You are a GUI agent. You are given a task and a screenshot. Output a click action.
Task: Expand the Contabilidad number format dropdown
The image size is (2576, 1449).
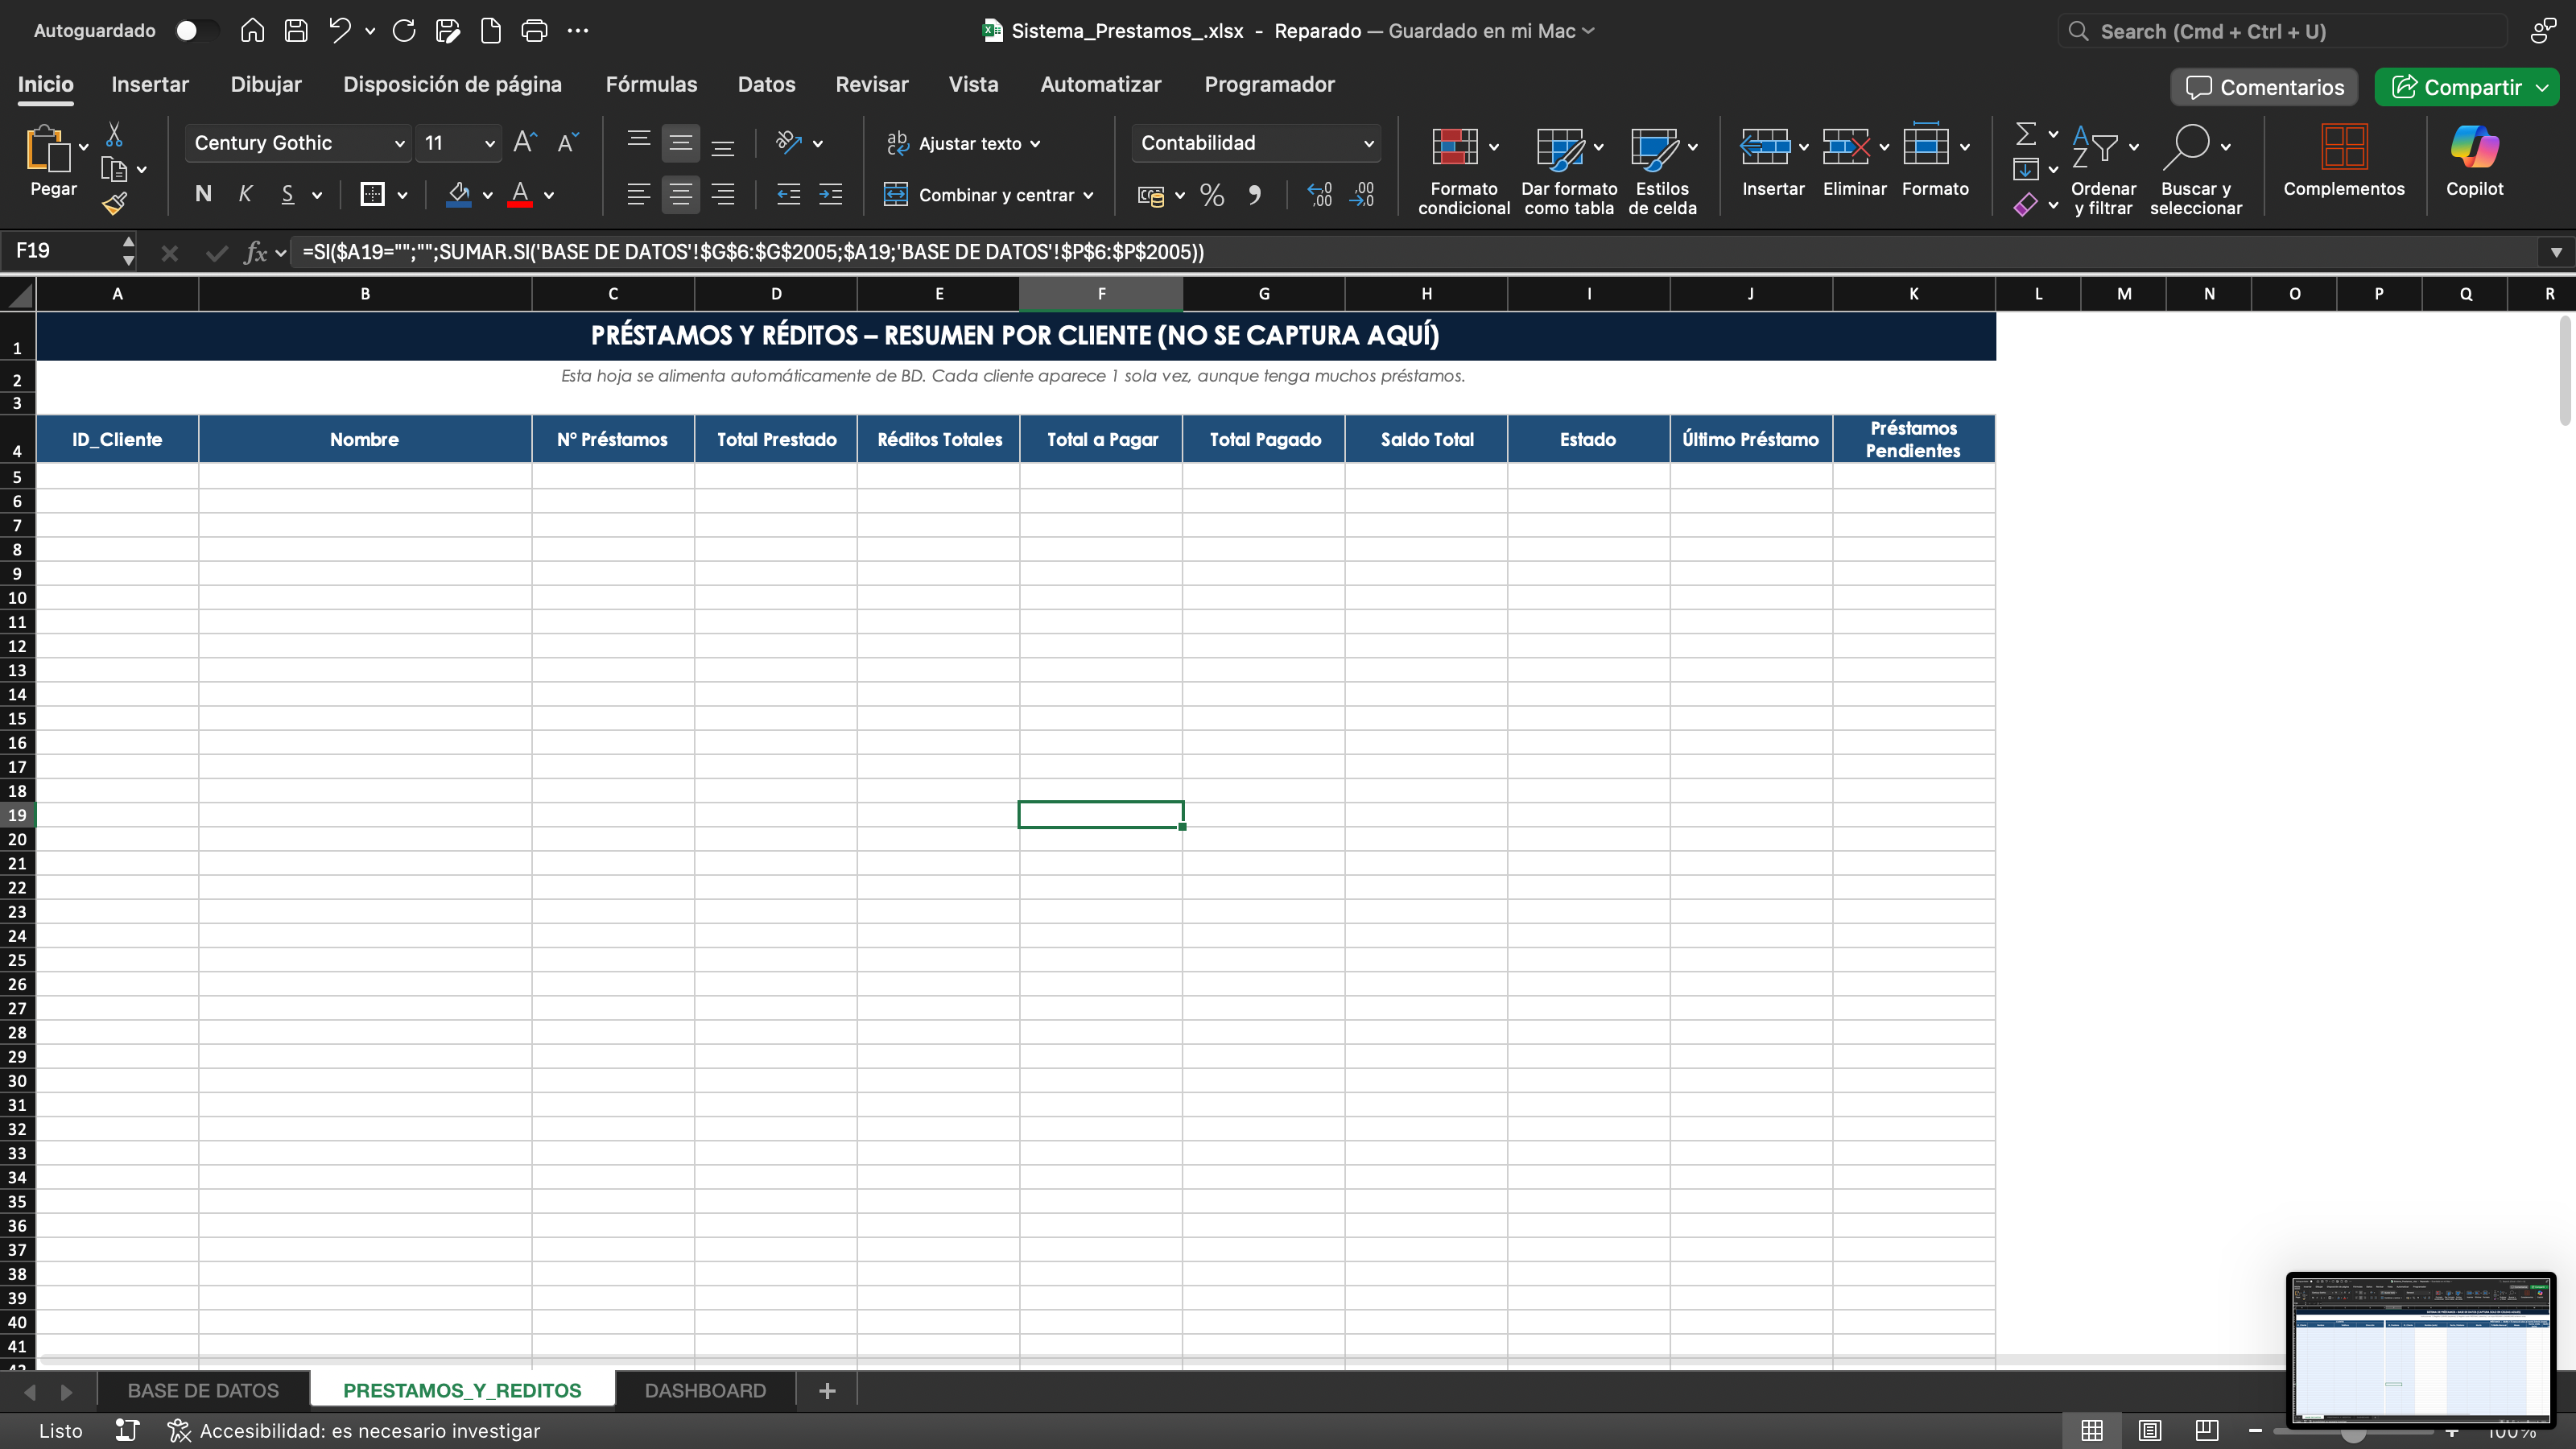(1368, 144)
